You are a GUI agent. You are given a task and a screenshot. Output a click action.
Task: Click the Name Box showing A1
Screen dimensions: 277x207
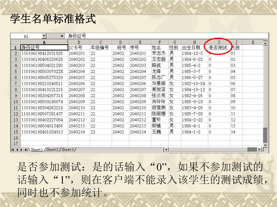click(27, 36)
